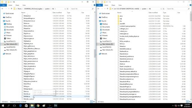Open the View tab in right window
Image resolution: width=192 pixels, height=108 pixels.
[120, 5]
